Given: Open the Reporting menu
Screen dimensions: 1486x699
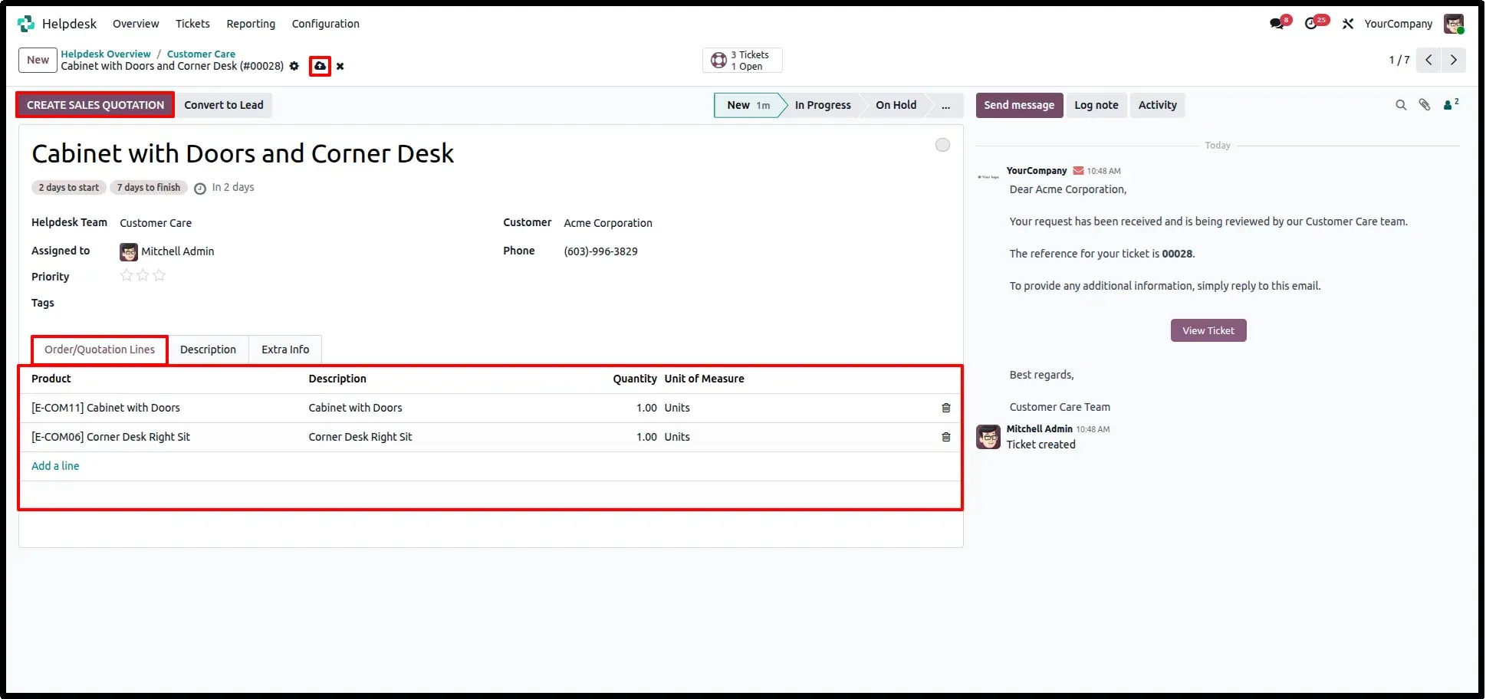Looking at the screenshot, I should click(251, 24).
